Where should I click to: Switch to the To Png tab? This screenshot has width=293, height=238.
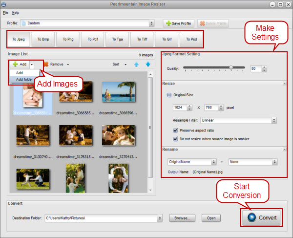(x=67, y=38)
